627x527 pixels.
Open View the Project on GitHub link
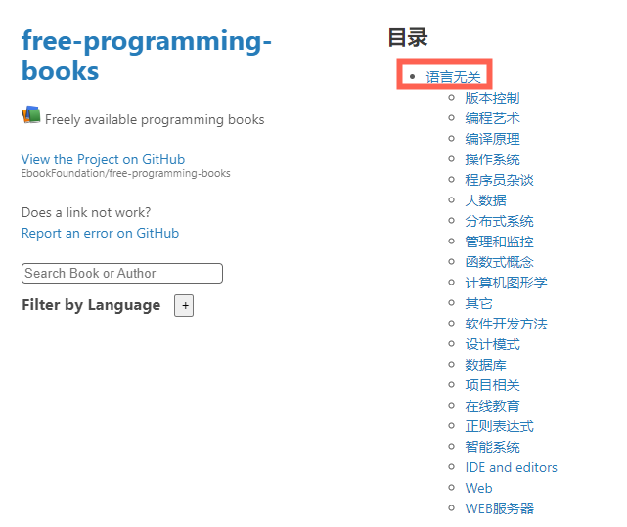[103, 159]
